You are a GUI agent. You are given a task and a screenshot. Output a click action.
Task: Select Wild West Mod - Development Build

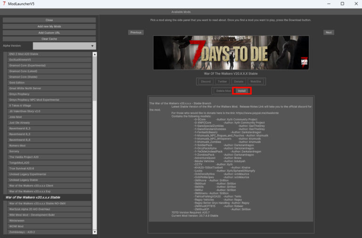click(49, 215)
